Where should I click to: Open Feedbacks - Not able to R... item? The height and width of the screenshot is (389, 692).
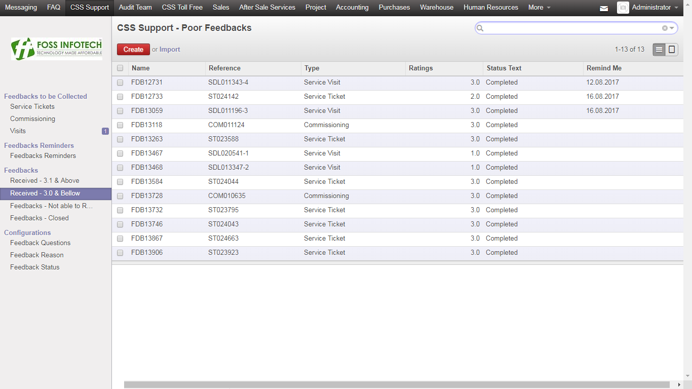52,206
